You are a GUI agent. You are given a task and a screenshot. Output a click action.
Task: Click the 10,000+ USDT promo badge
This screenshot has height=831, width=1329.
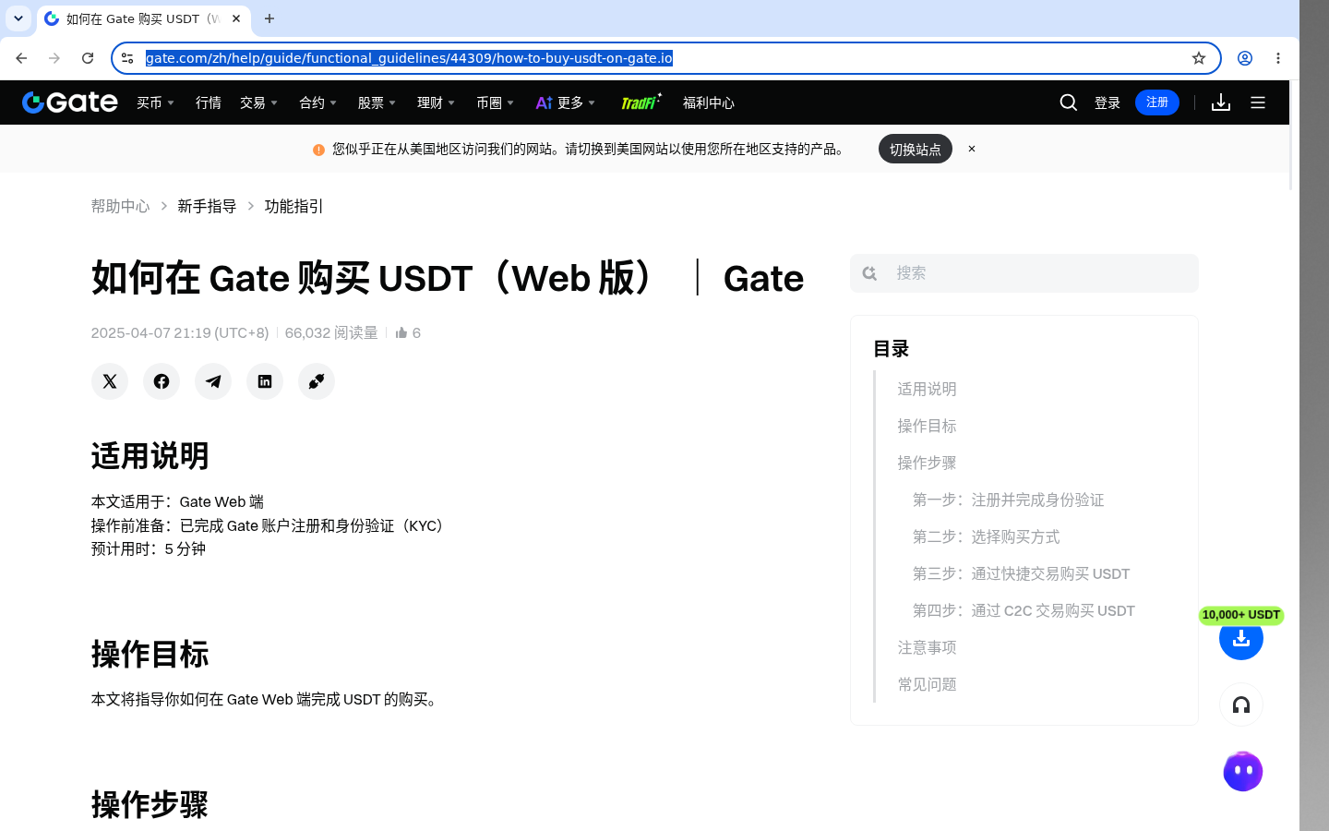point(1241,615)
